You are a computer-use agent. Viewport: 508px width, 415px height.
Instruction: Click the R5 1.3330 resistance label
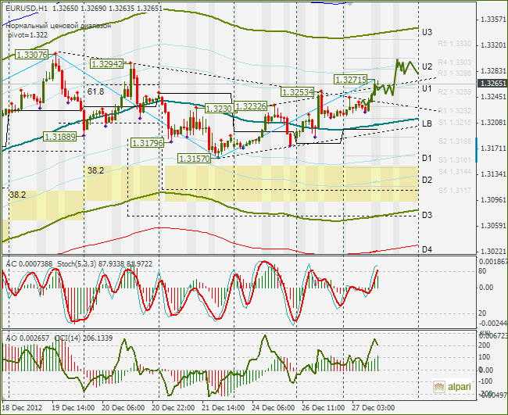tap(455, 44)
